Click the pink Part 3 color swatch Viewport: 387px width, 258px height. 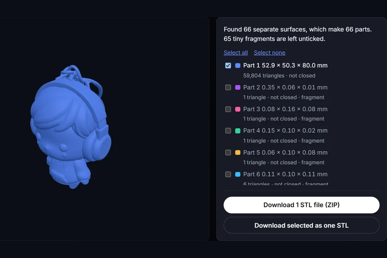tap(238, 109)
